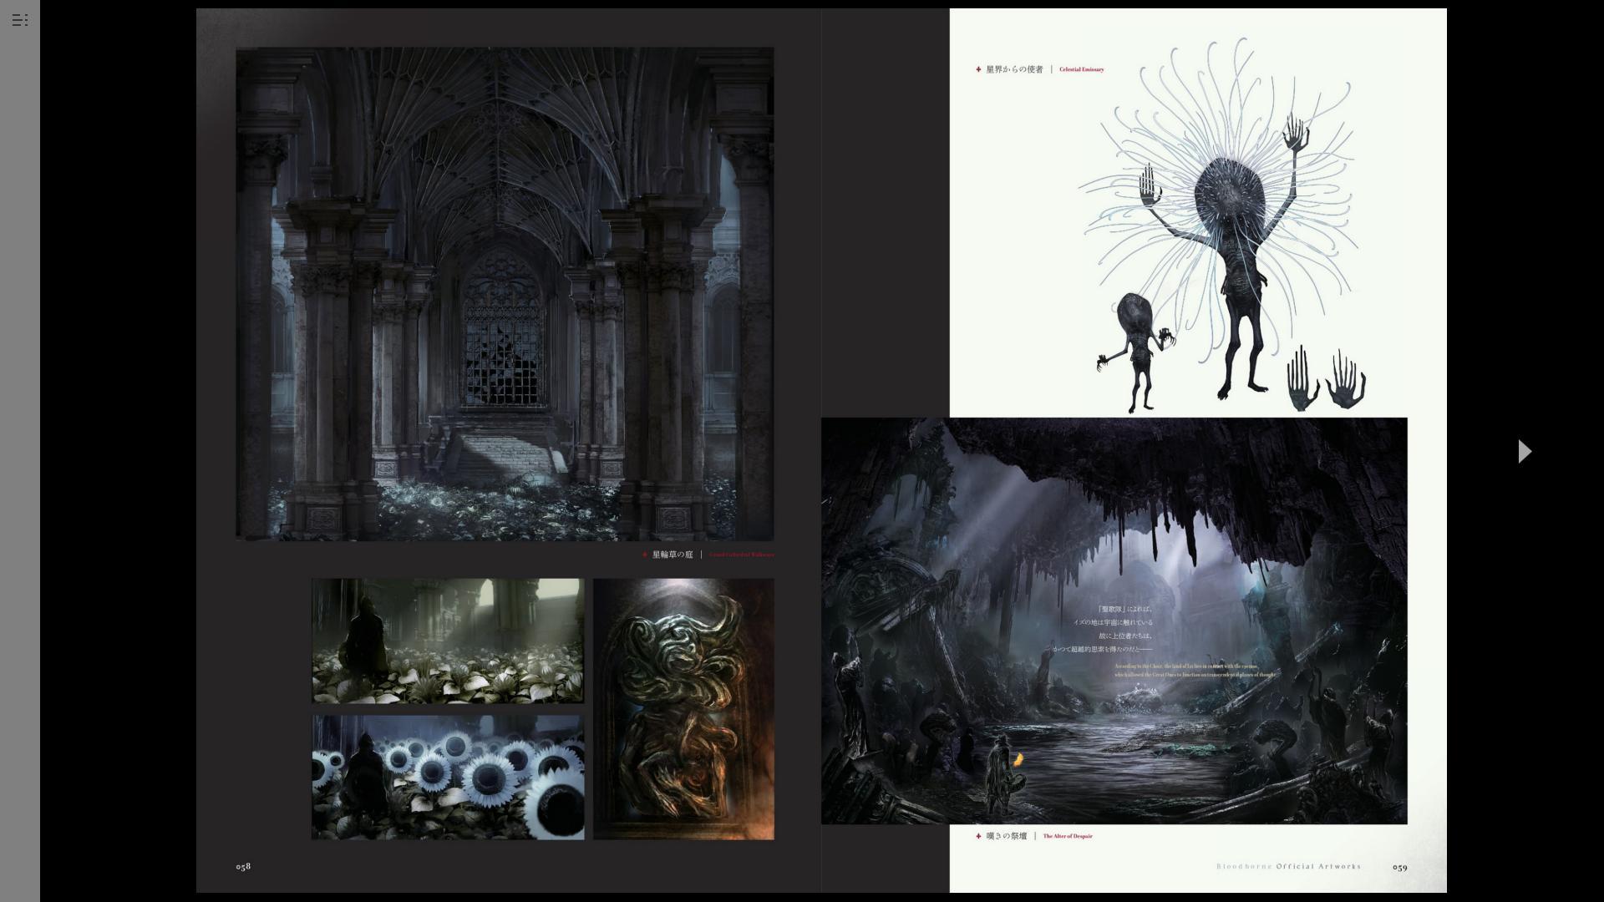Click the Grand Cathedral Walkway red caption

(x=741, y=555)
